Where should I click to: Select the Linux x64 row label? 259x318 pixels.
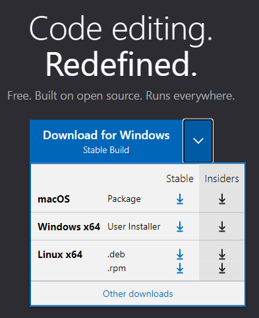coord(60,255)
